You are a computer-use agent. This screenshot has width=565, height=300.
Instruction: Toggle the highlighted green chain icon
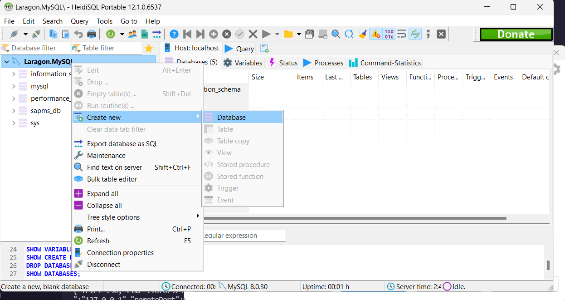[415, 34]
